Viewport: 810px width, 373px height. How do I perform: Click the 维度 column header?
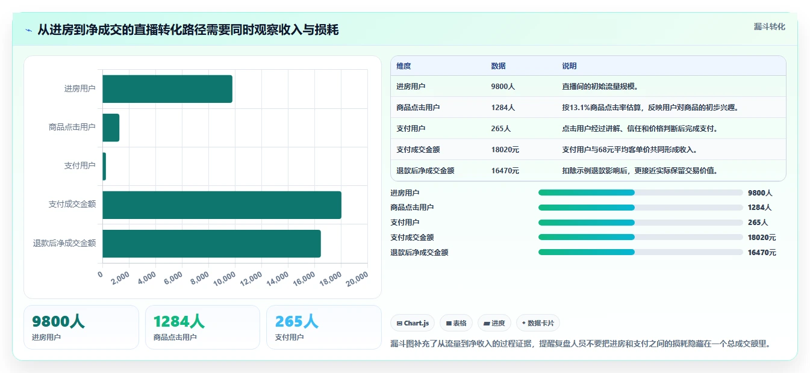pos(403,66)
